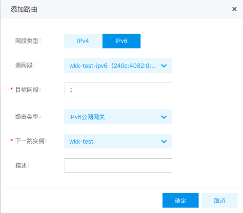Switch network segment type to IPv4

(x=83, y=41)
